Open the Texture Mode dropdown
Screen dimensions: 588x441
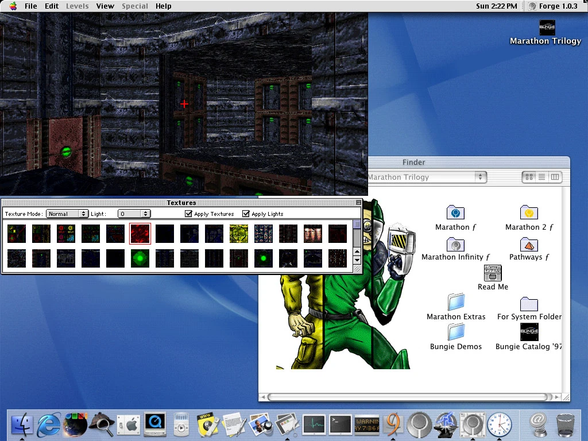[67, 214]
